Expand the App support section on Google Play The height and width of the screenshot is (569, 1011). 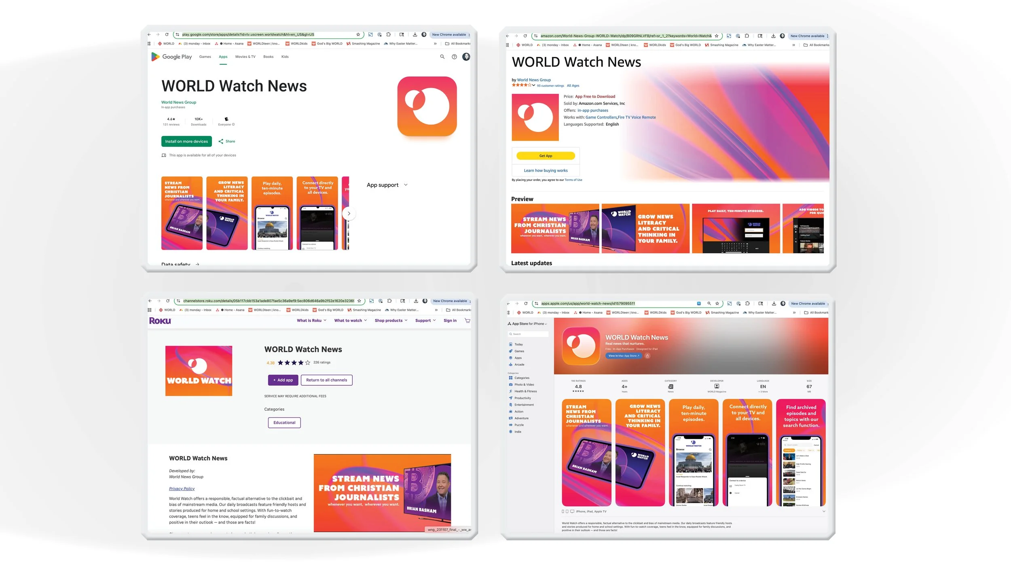[x=387, y=185]
